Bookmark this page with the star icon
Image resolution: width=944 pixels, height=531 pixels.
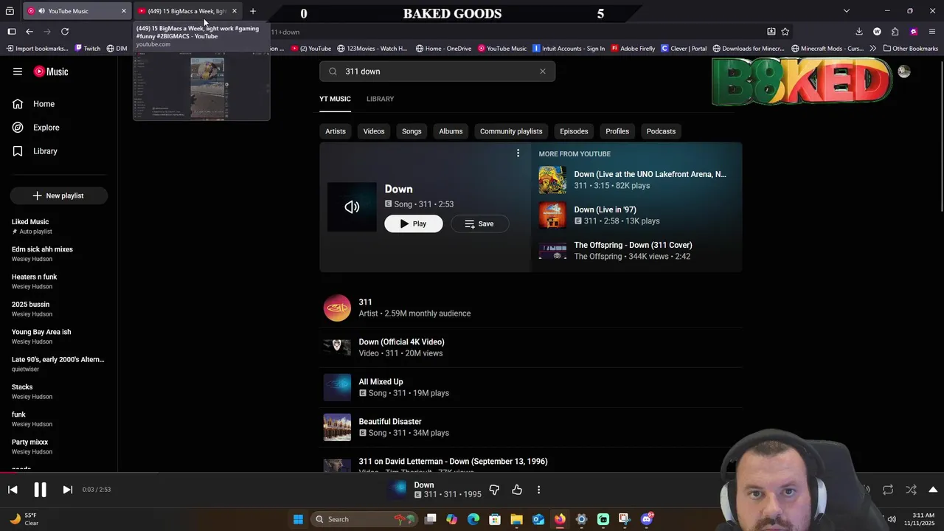785,32
